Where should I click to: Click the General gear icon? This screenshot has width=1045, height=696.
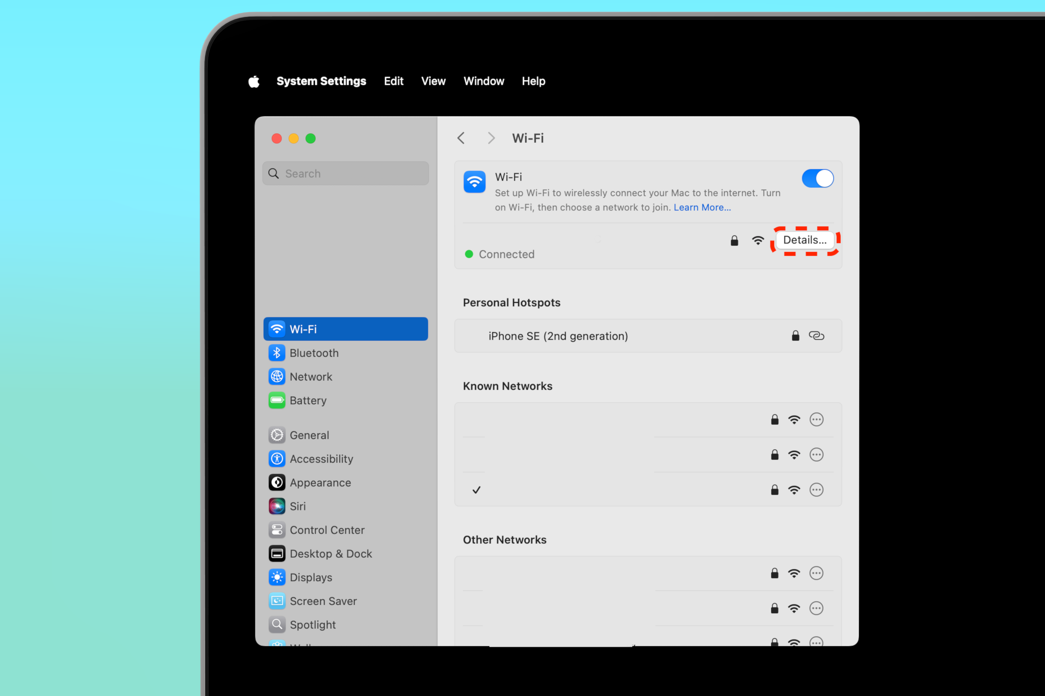click(x=277, y=435)
